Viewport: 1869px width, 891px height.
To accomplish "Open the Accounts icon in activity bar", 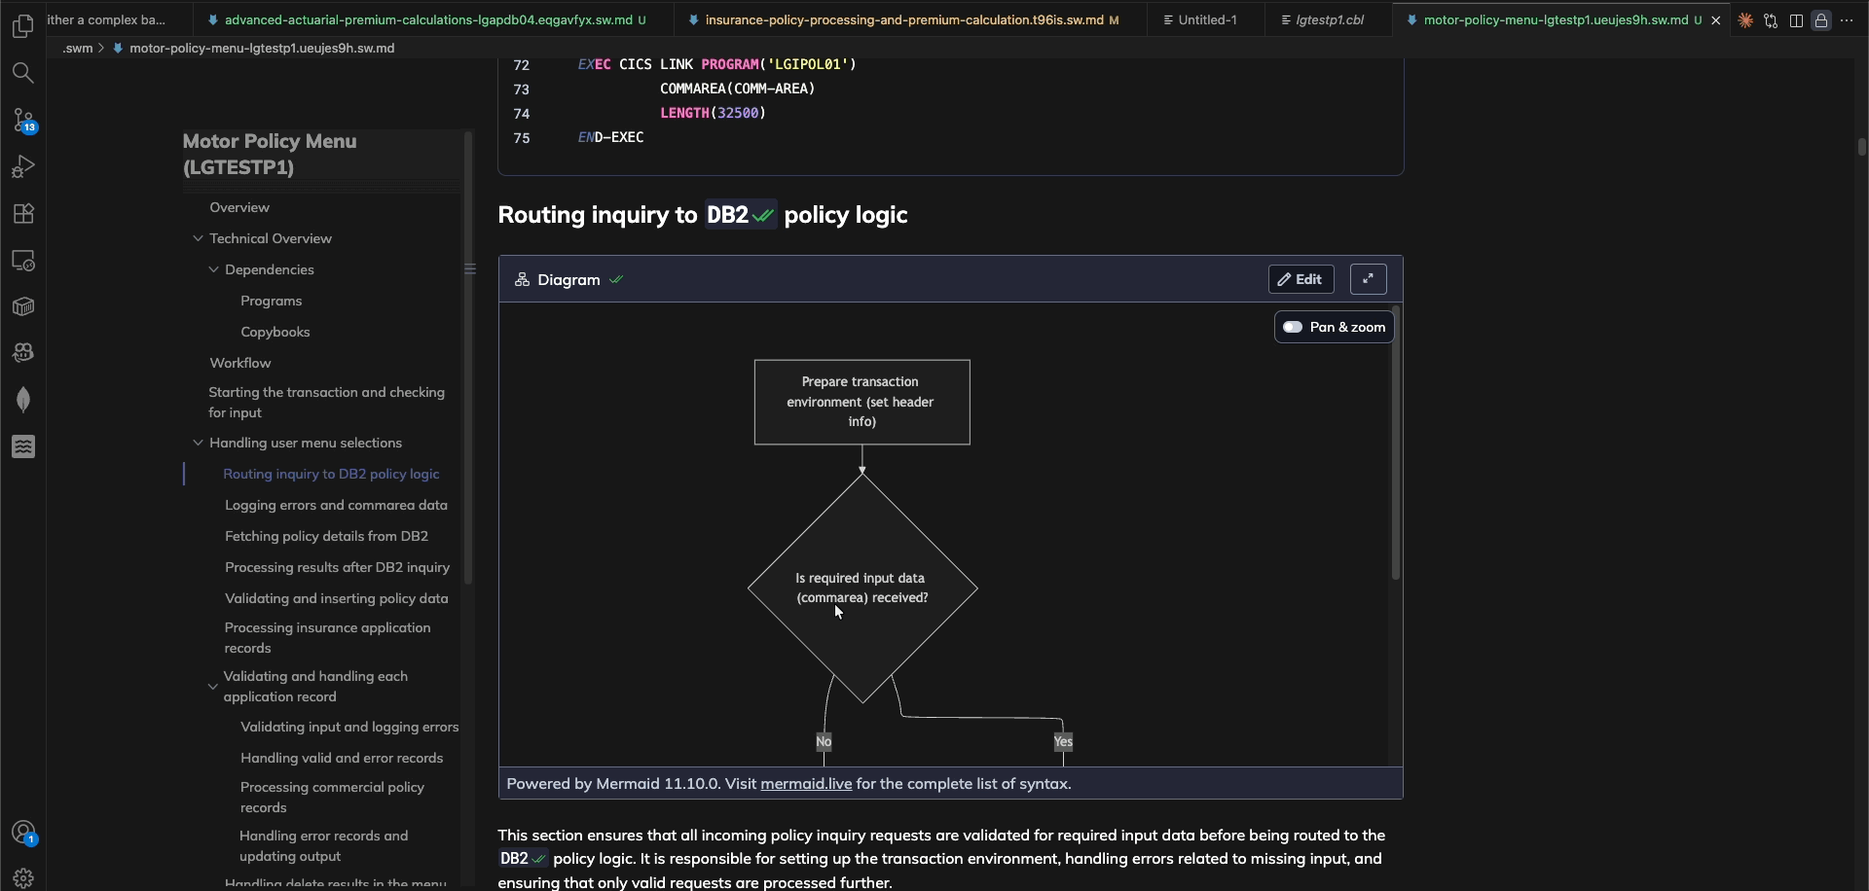I will pos(23,833).
